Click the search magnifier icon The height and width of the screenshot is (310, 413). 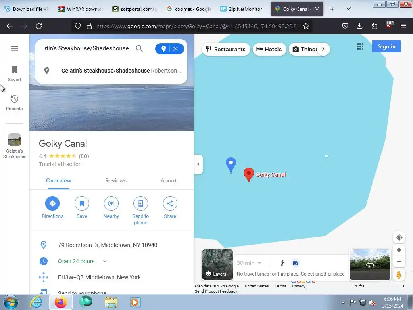139,49
